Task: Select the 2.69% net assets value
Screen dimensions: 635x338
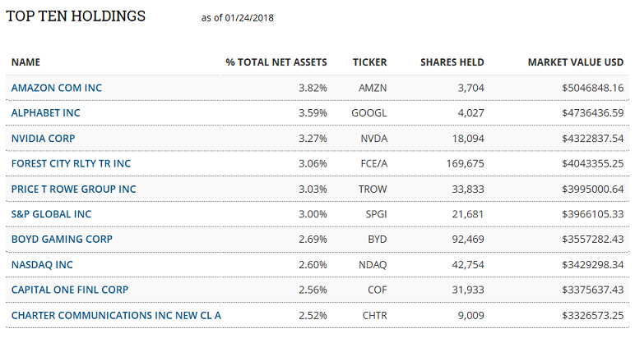Action: click(x=313, y=239)
